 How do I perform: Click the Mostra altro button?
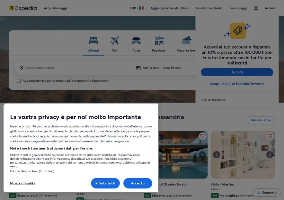point(261,120)
